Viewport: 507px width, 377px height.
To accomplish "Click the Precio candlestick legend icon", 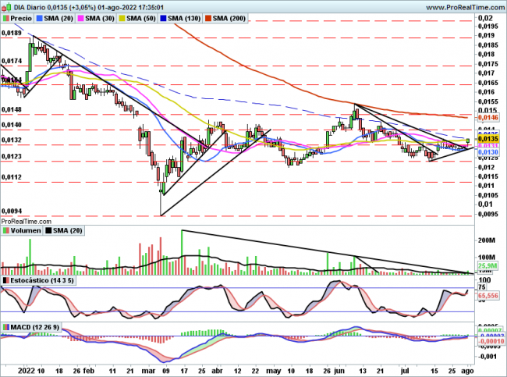I will (5, 17).
